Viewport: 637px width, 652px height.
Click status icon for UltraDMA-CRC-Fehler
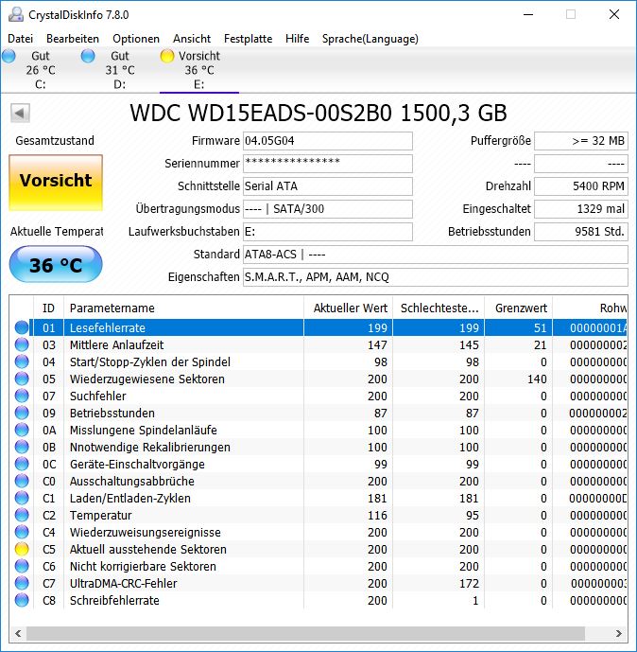pyautogui.click(x=22, y=583)
